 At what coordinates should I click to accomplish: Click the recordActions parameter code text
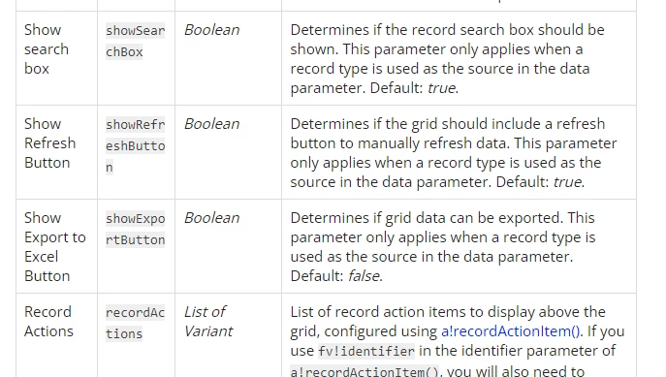click(x=135, y=323)
